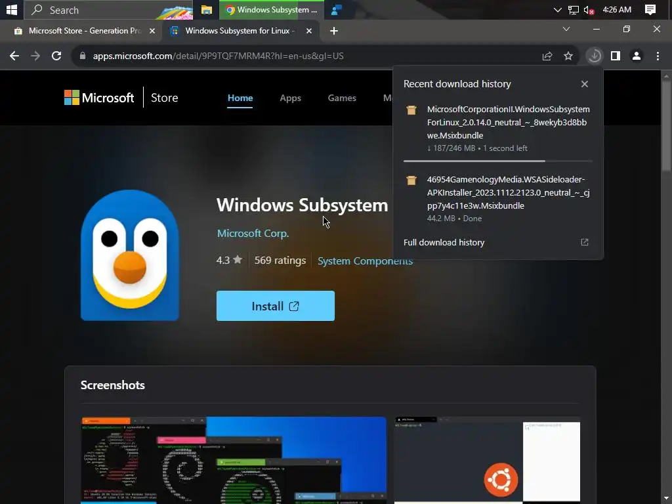This screenshot has width=672, height=504.
Task: Switch to the Microsoft Store - Generation tab
Action: point(84,31)
